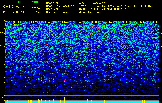The image size is (162, 103).
Task: Click the 0.6 frequency axis label
Action: point(2,98)
